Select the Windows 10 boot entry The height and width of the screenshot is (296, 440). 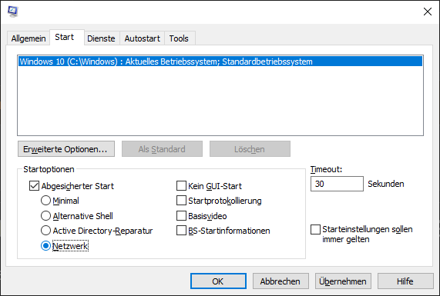click(x=220, y=62)
